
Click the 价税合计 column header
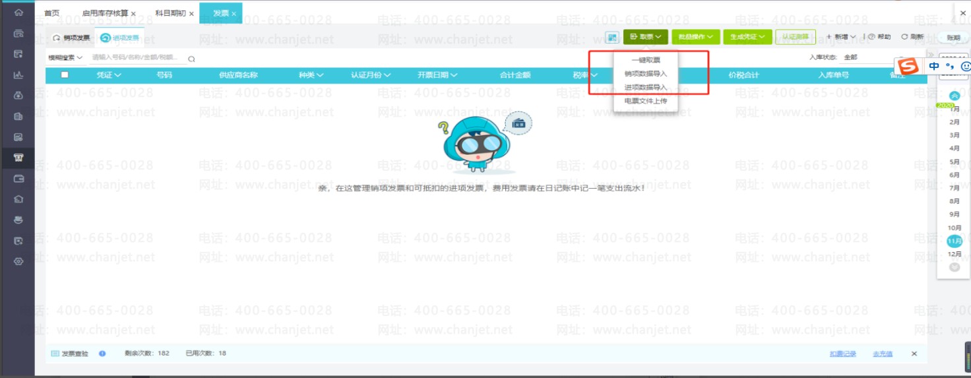(743, 75)
